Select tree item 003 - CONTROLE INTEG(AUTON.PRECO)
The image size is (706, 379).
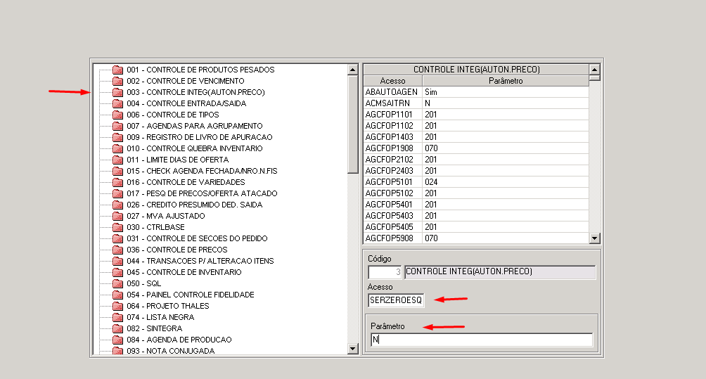(196, 92)
